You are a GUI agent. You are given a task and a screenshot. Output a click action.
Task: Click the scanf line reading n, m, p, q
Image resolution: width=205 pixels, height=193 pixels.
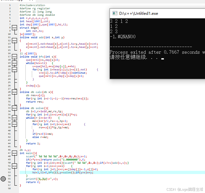(x=57, y=156)
